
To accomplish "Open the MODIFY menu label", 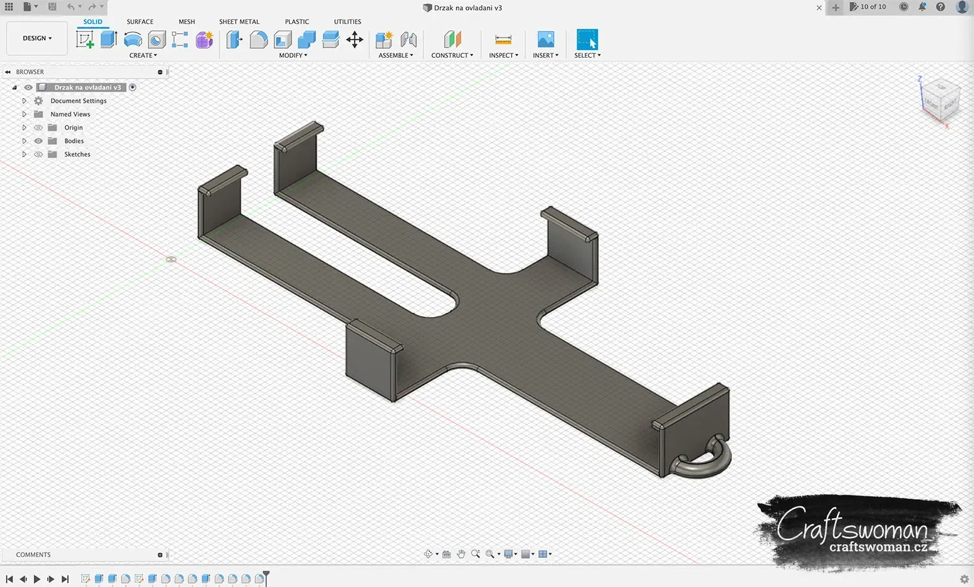I will (293, 55).
